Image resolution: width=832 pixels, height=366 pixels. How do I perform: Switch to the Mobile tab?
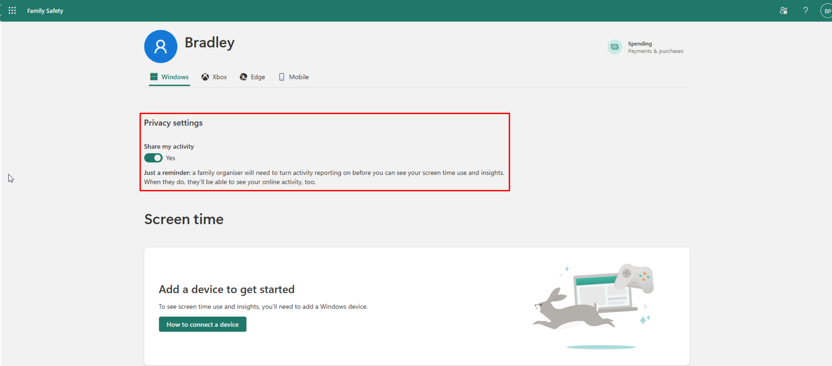tap(298, 77)
